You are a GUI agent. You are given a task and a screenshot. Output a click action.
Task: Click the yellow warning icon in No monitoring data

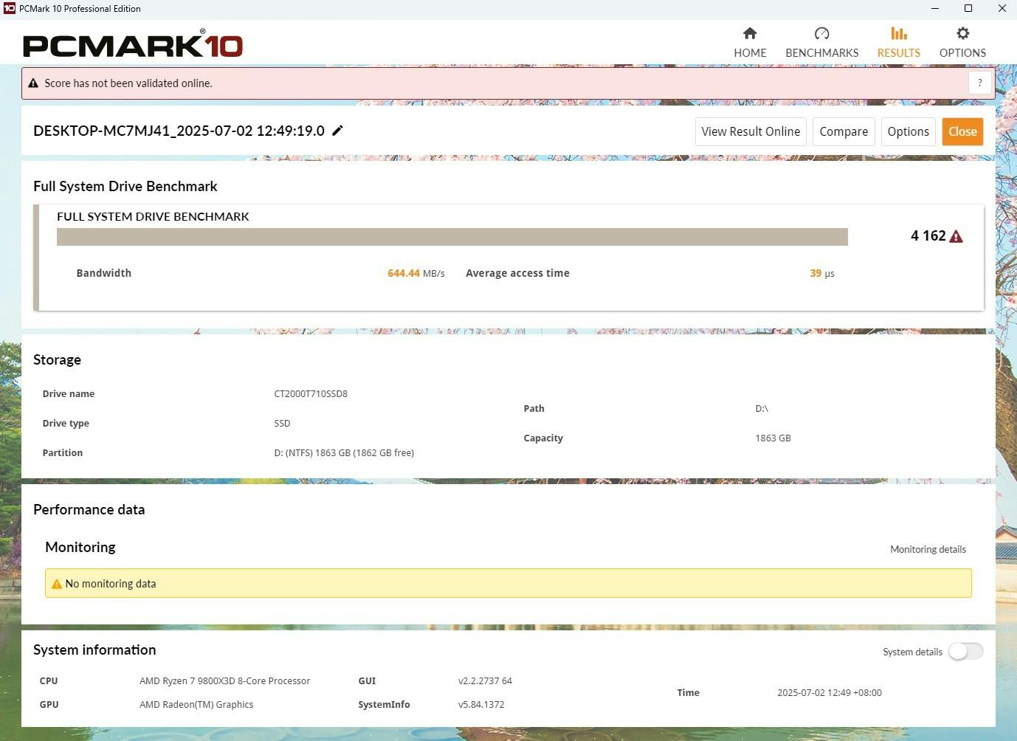[57, 584]
